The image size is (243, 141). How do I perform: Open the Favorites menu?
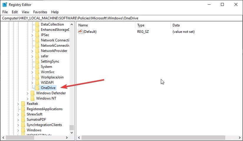[x=40, y=12]
